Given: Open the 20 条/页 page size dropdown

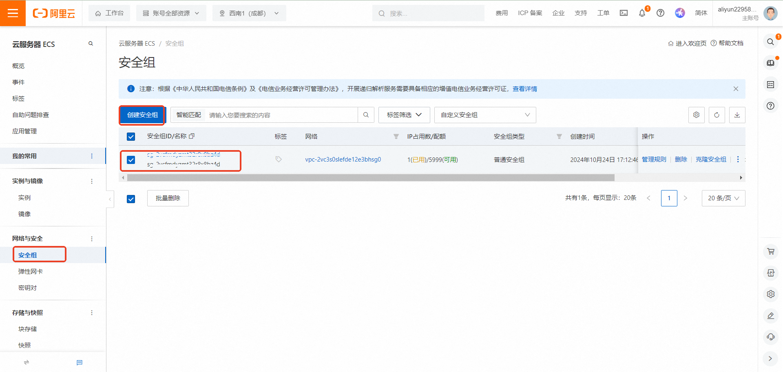Looking at the screenshot, I should coord(723,198).
